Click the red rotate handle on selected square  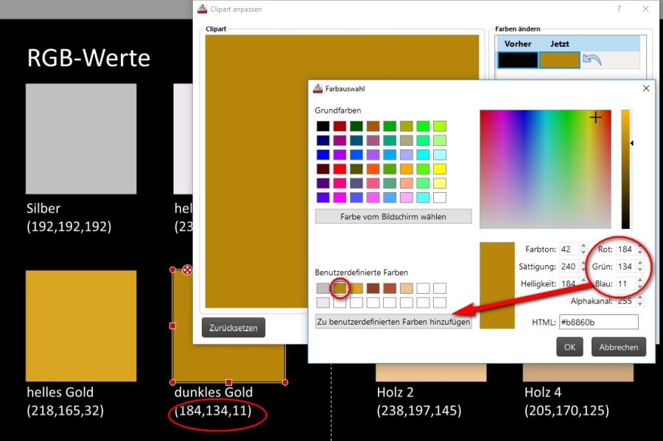pos(188,270)
